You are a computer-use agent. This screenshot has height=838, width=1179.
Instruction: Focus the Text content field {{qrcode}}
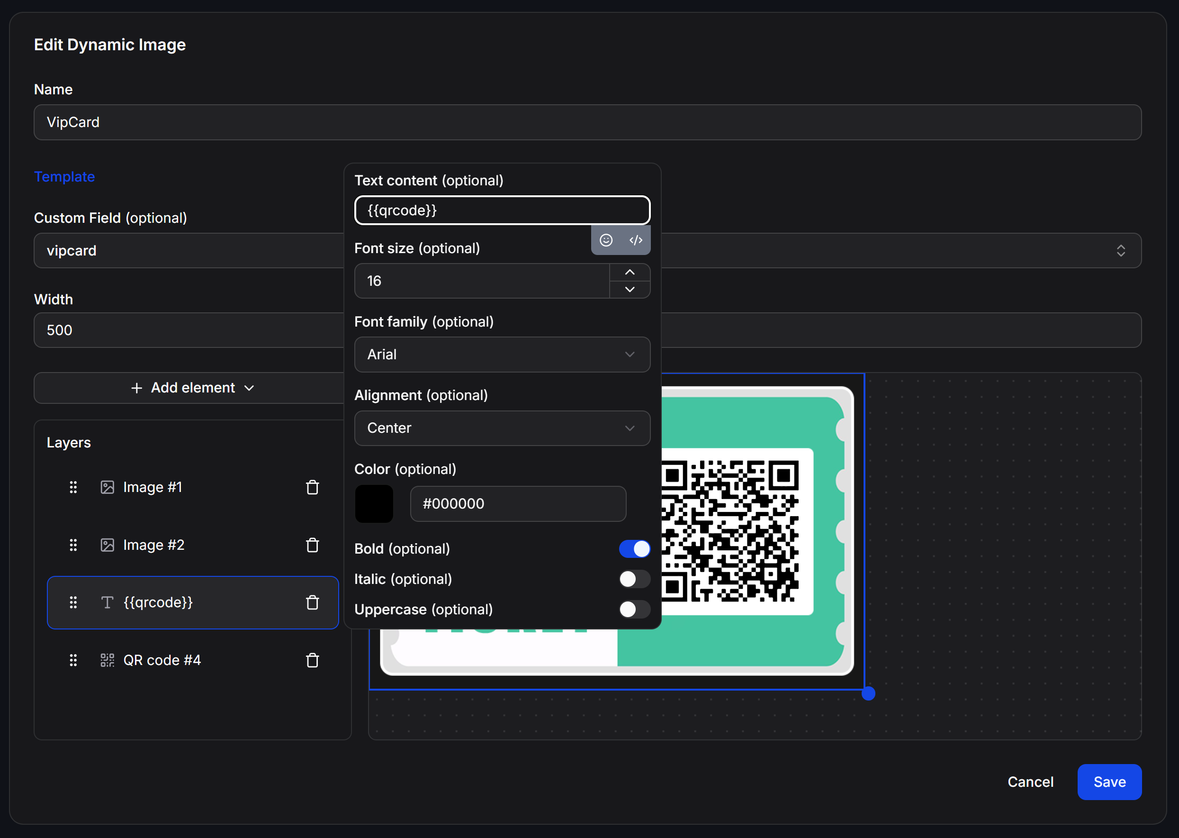click(502, 210)
